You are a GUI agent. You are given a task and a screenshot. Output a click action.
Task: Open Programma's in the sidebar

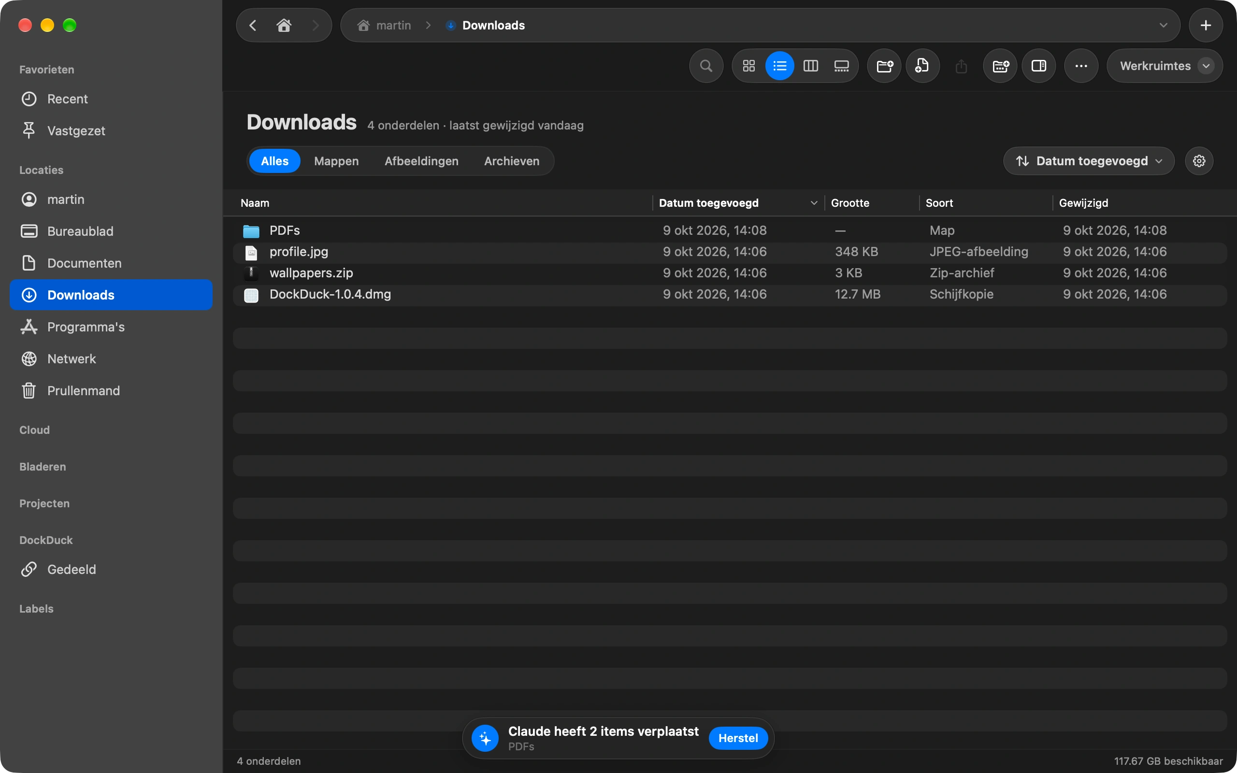click(111, 327)
